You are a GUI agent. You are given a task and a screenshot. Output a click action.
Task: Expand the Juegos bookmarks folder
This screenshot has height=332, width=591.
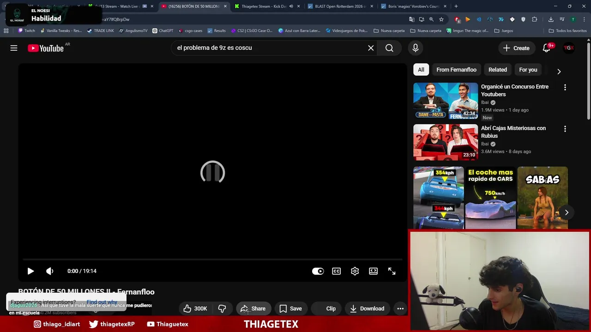click(503, 31)
